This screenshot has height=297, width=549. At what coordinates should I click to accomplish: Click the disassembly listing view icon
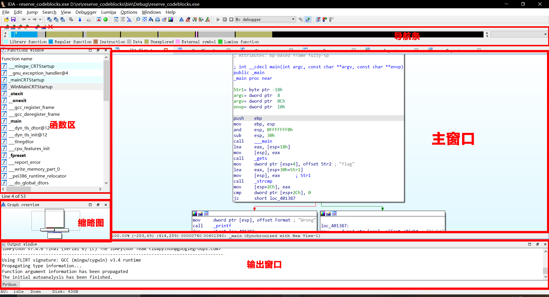[x=116, y=19]
